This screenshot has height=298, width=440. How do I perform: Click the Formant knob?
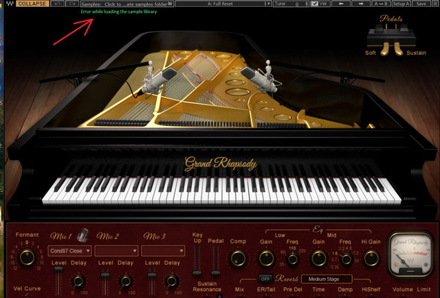pos(27,257)
